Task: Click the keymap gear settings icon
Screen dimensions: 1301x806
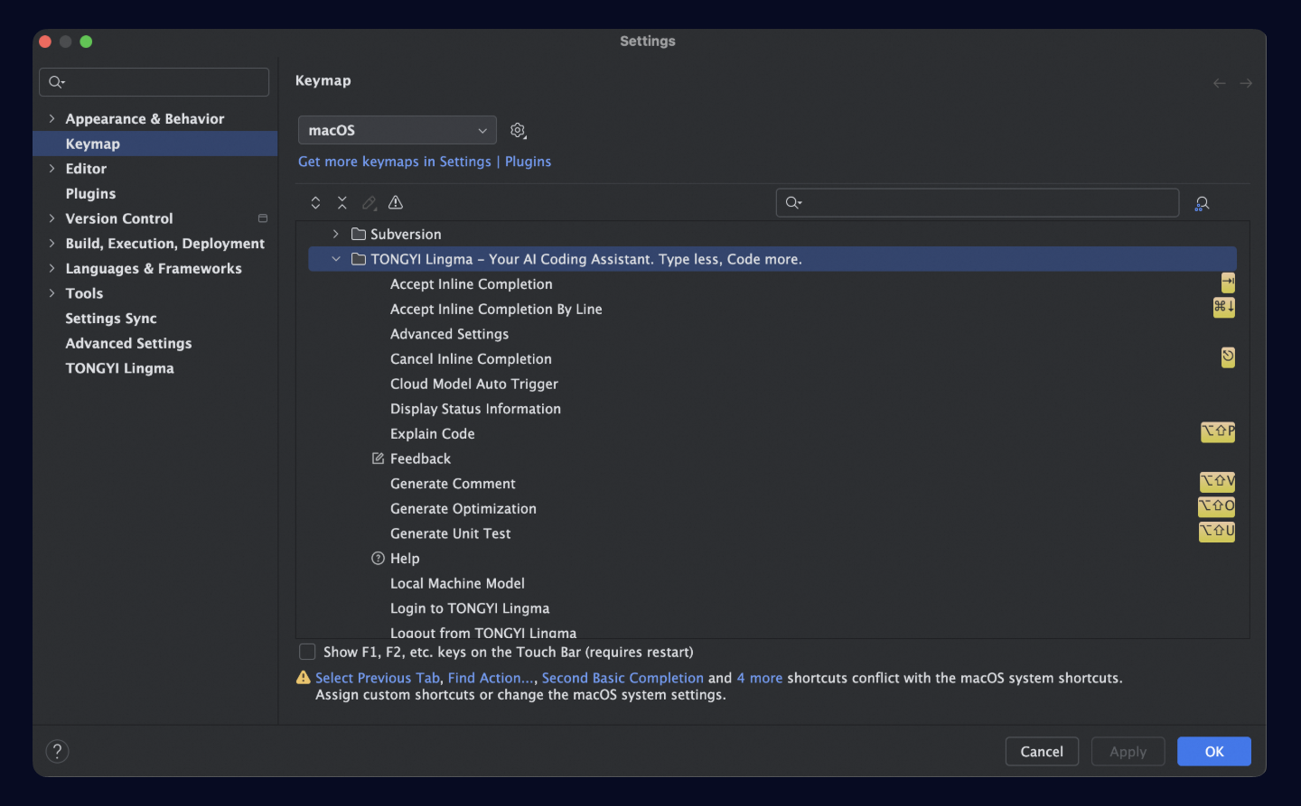Action: click(518, 131)
